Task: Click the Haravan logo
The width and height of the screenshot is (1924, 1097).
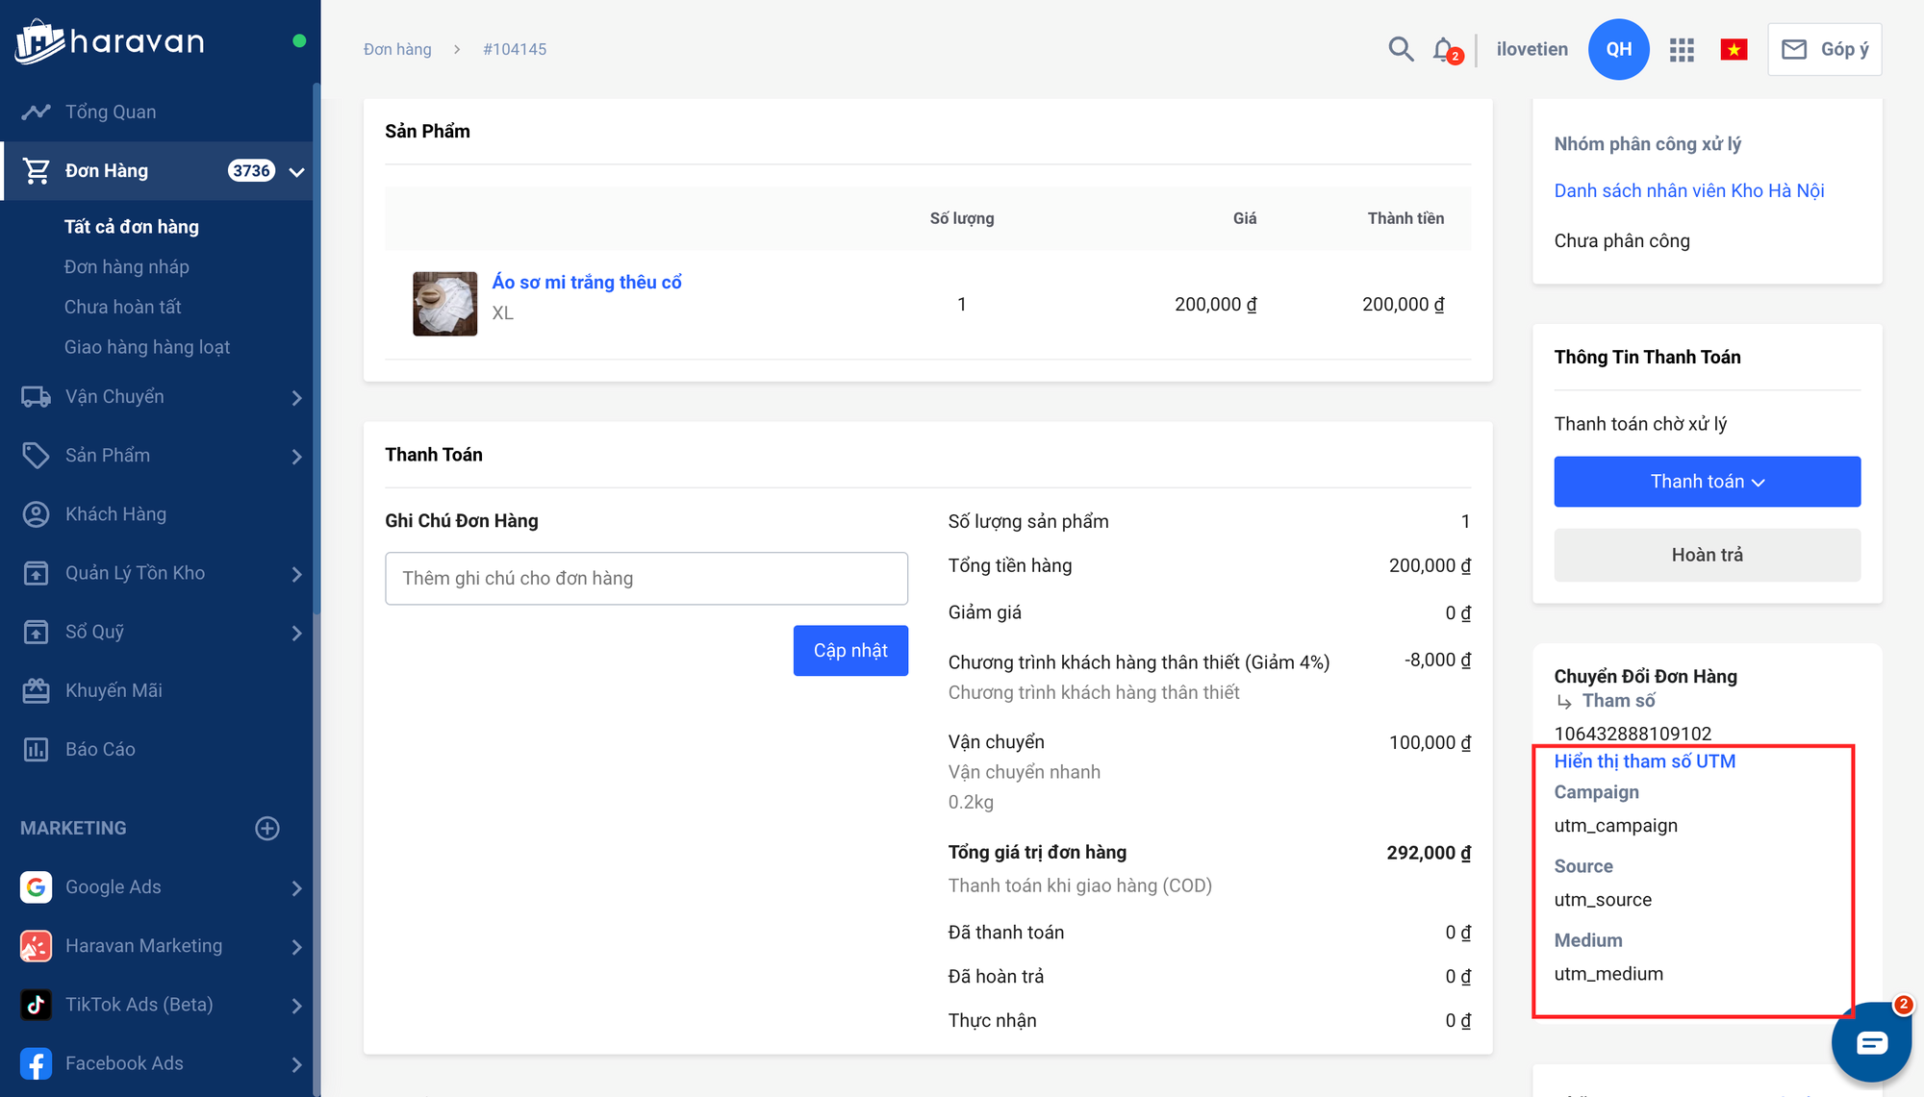Action: [x=111, y=41]
